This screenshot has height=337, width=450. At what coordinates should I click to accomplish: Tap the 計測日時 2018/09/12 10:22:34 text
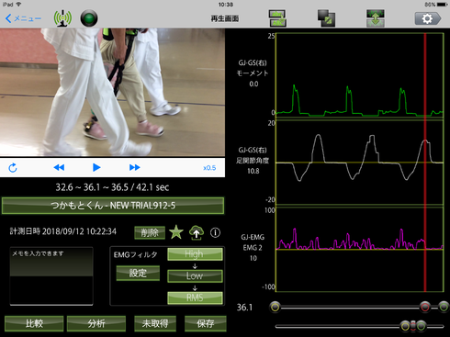[63, 231]
